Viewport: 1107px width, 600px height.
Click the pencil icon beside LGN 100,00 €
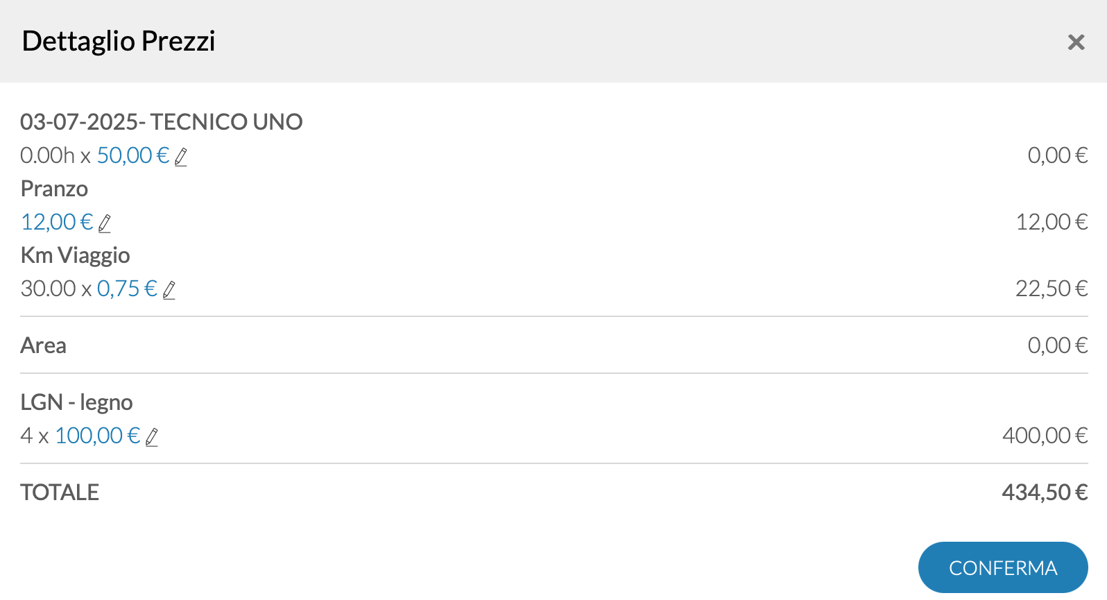coord(152,437)
